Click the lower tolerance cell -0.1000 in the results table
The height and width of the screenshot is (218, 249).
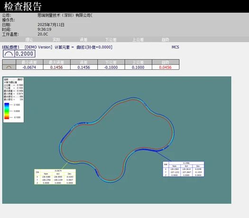click(x=111, y=67)
